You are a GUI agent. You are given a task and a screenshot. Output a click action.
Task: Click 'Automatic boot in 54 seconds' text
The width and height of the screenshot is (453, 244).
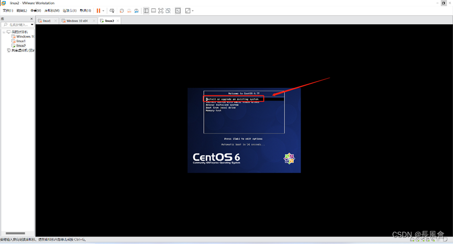[243, 145]
